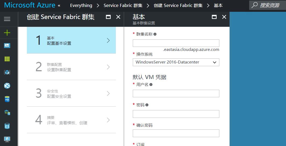Maximize the 创建 Service Fabric 群集 blade
Screen dimensions: 286x146
click(108, 17)
